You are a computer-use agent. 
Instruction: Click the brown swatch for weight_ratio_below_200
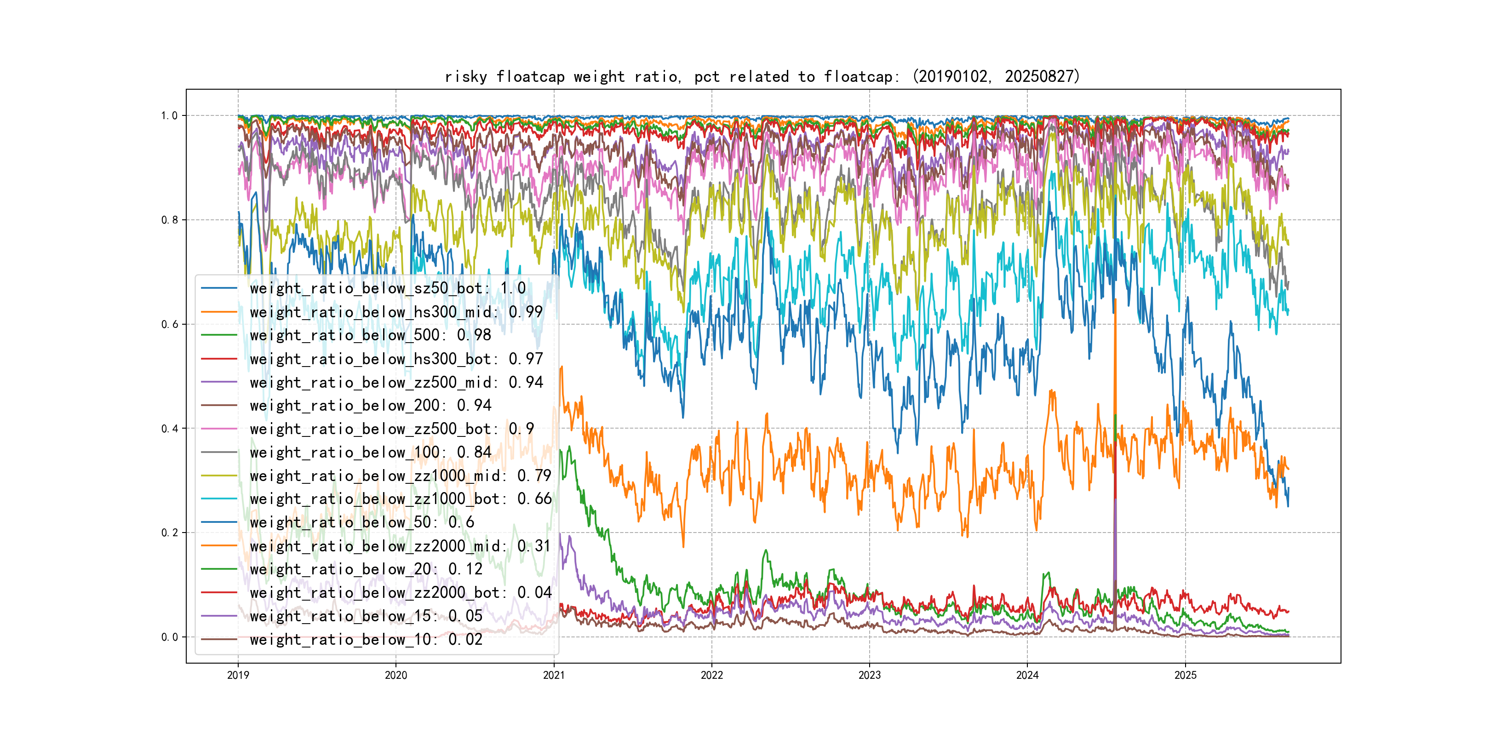click(218, 406)
